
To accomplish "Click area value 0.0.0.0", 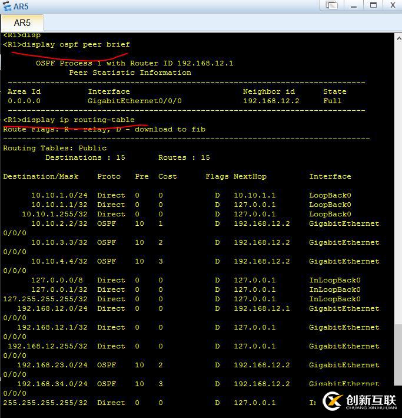I will pyautogui.click(x=24, y=101).
